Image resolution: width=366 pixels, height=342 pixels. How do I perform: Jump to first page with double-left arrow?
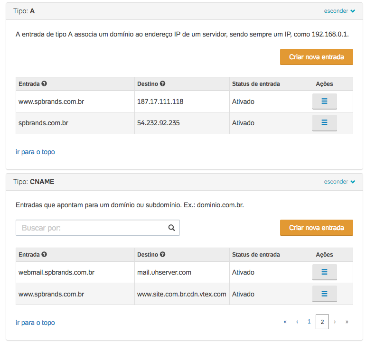[x=285, y=322]
